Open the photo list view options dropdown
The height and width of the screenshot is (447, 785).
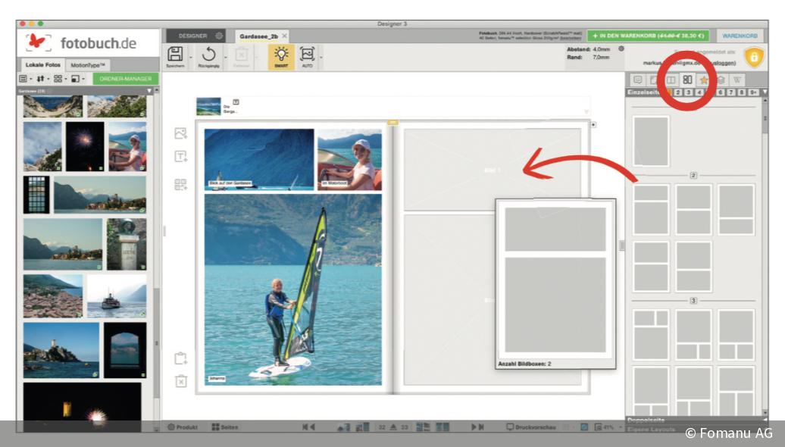(x=24, y=79)
